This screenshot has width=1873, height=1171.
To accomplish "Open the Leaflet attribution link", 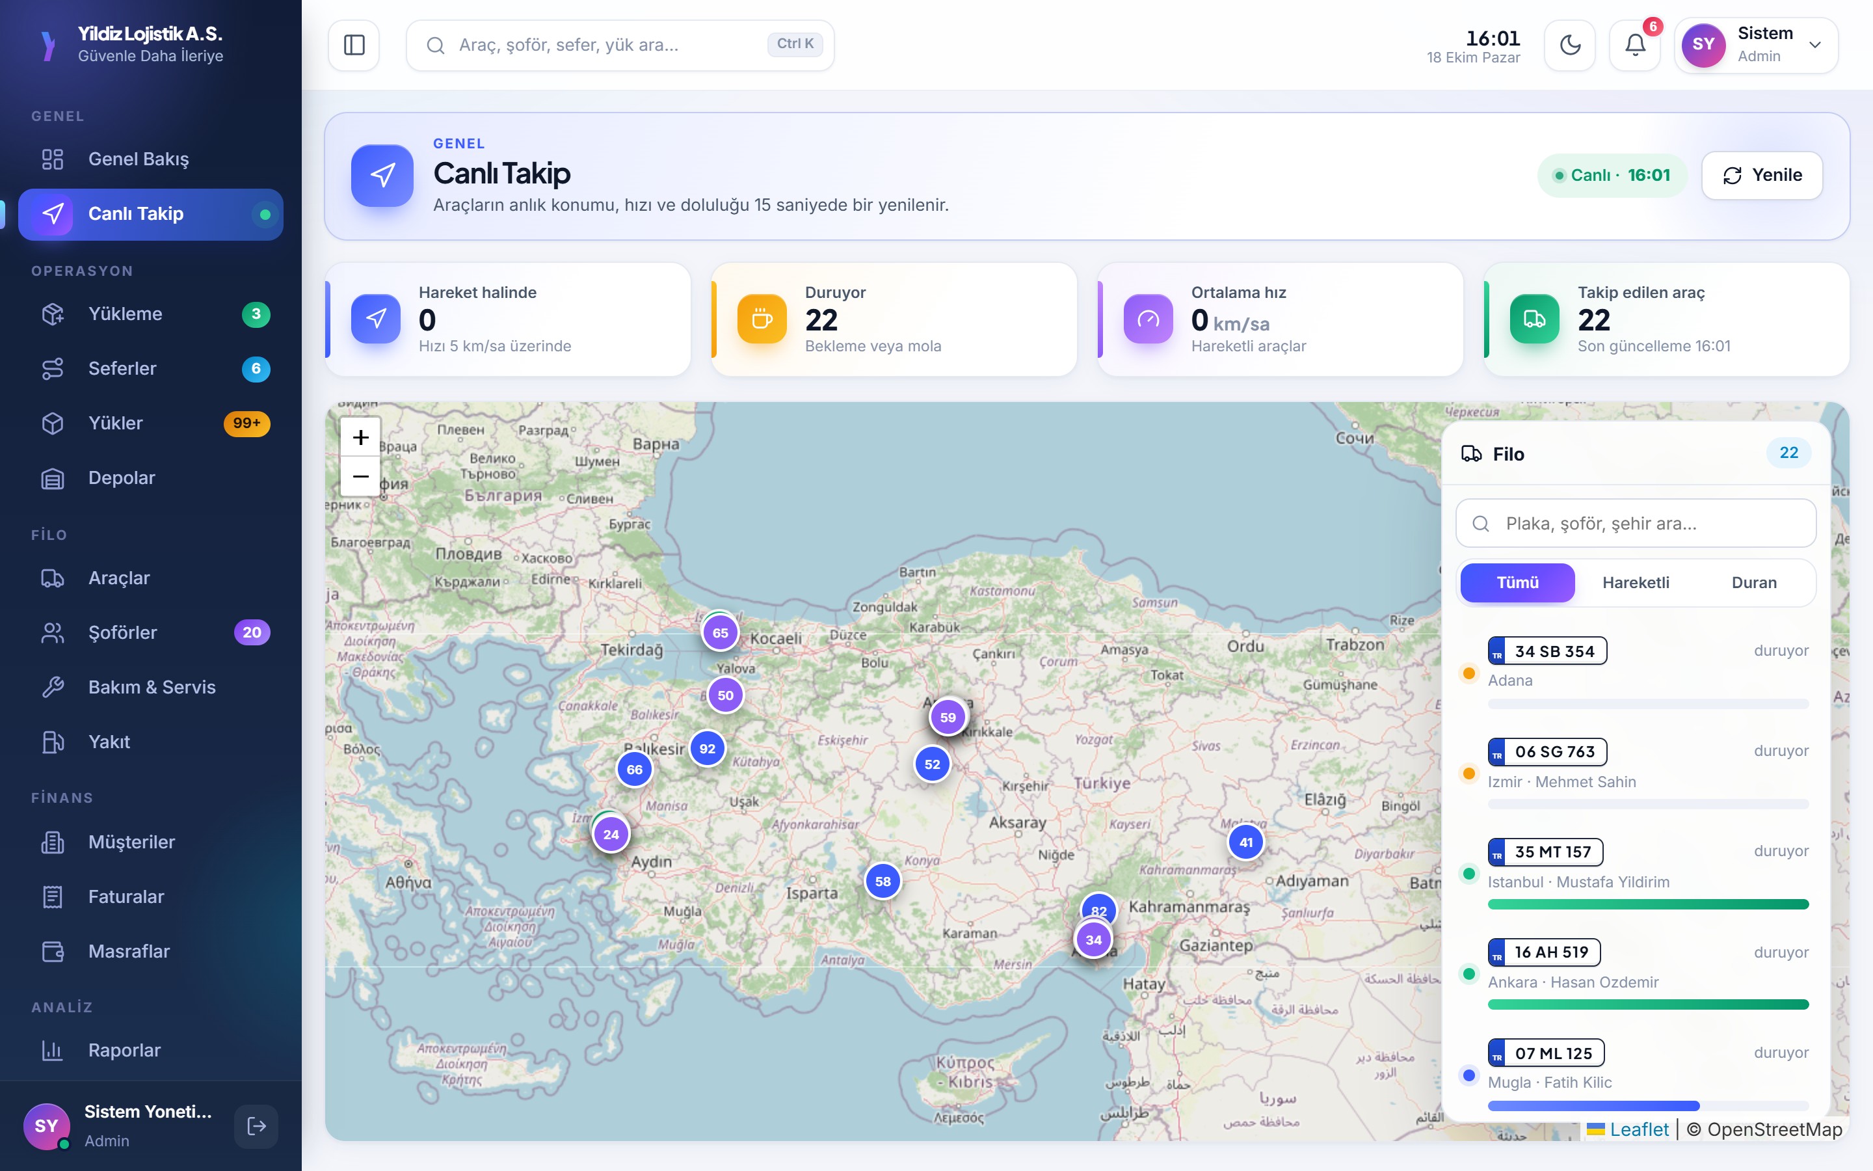I will [x=1638, y=1129].
